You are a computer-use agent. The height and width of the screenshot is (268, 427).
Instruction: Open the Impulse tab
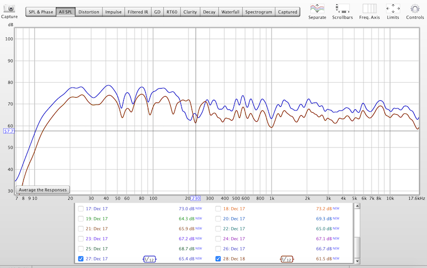(113, 12)
